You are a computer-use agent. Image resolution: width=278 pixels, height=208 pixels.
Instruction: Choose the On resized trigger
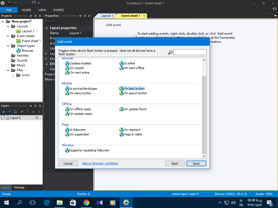[74, 68]
